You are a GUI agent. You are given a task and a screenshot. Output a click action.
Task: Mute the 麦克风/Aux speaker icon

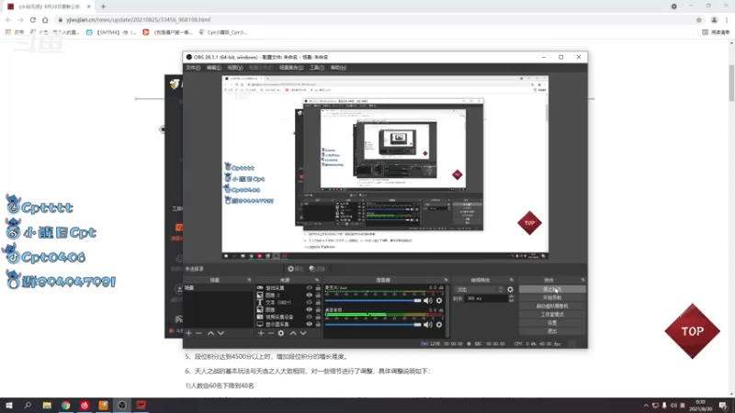(x=428, y=301)
